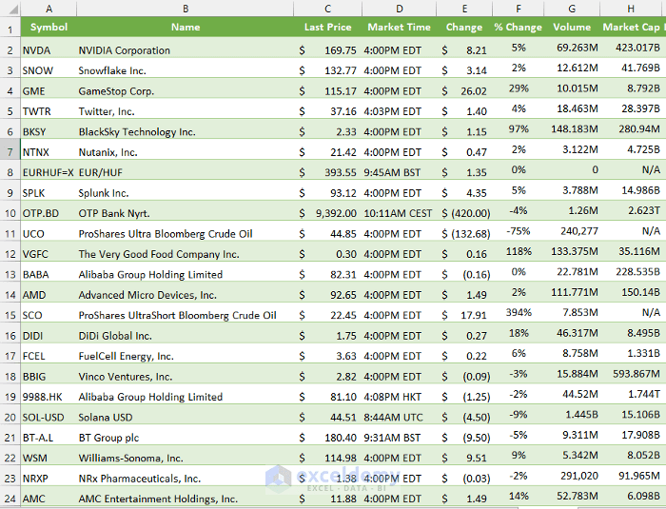This screenshot has width=666, height=509.
Task: Select the NTNX symbol cell
Action: (x=49, y=149)
